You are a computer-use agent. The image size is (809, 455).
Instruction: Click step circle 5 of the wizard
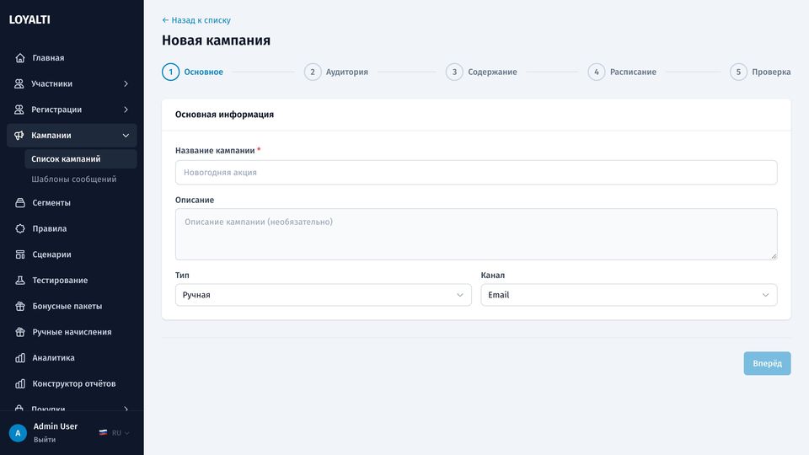[x=738, y=72]
